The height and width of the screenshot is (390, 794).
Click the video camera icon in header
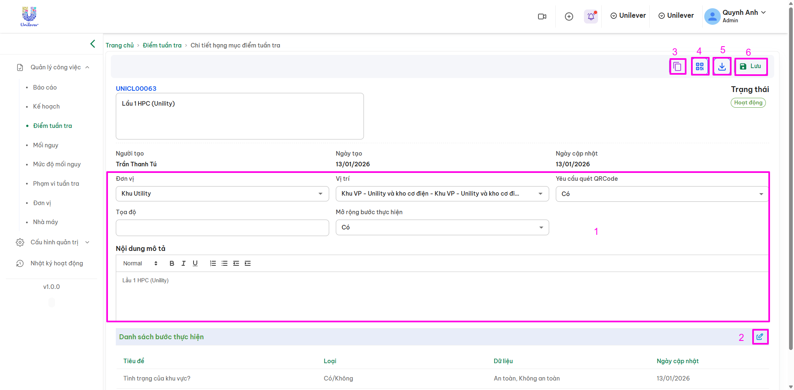point(542,17)
